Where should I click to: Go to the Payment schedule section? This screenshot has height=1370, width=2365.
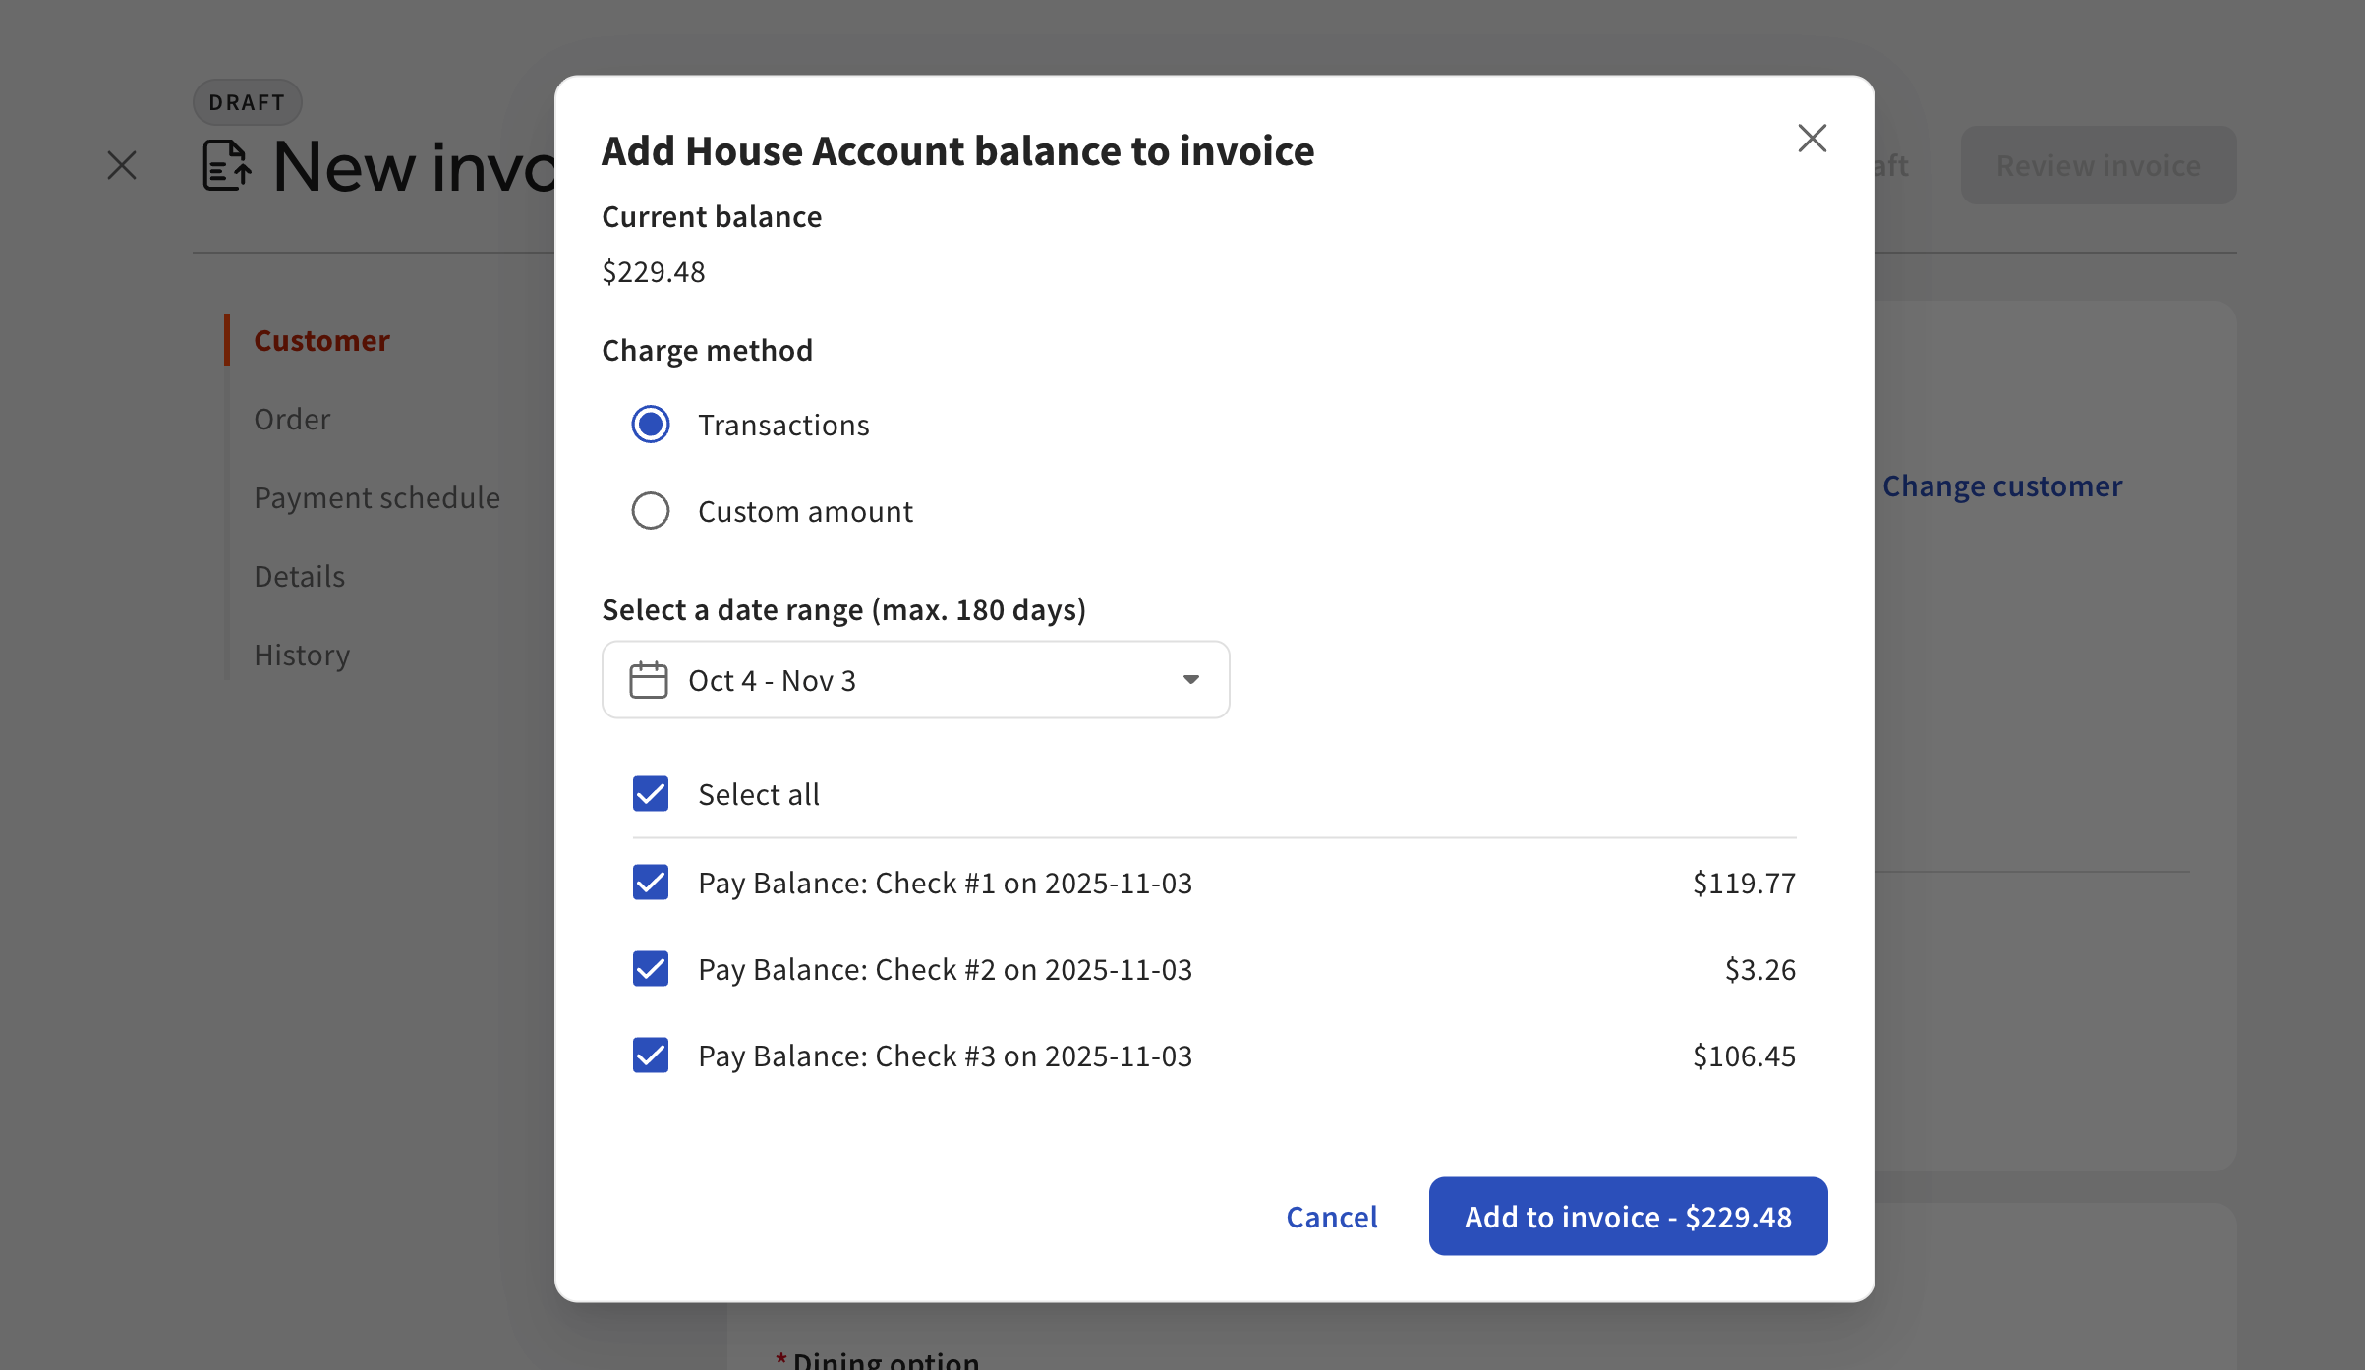pos(377,497)
